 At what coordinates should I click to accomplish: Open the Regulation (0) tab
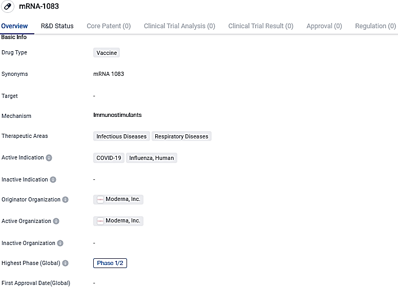pos(375,26)
